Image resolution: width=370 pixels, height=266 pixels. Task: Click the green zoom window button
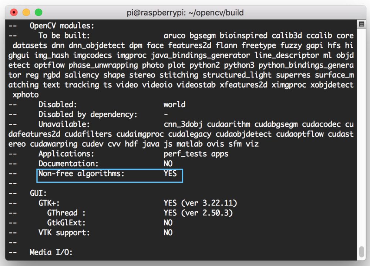click(38, 12)
